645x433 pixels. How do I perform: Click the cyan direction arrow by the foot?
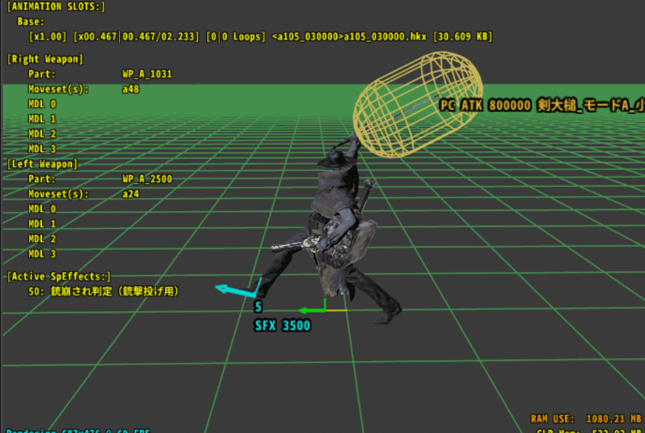pyautogui.click(x=236, y=290)
